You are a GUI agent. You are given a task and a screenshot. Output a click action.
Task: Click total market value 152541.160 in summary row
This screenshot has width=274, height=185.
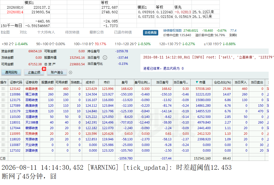tap(202, 158)
